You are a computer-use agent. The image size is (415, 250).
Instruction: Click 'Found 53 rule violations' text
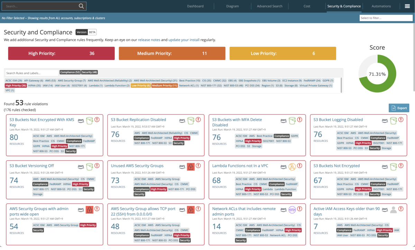click(x=26, y=103)
